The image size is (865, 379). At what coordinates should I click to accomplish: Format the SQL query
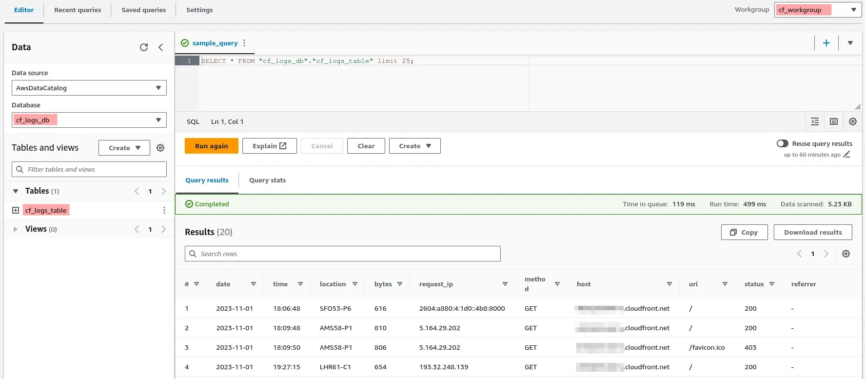(x=815, y=121)
